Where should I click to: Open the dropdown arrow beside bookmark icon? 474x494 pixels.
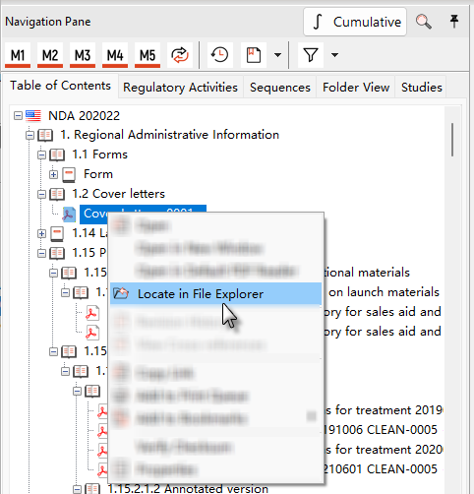(277, 55)
